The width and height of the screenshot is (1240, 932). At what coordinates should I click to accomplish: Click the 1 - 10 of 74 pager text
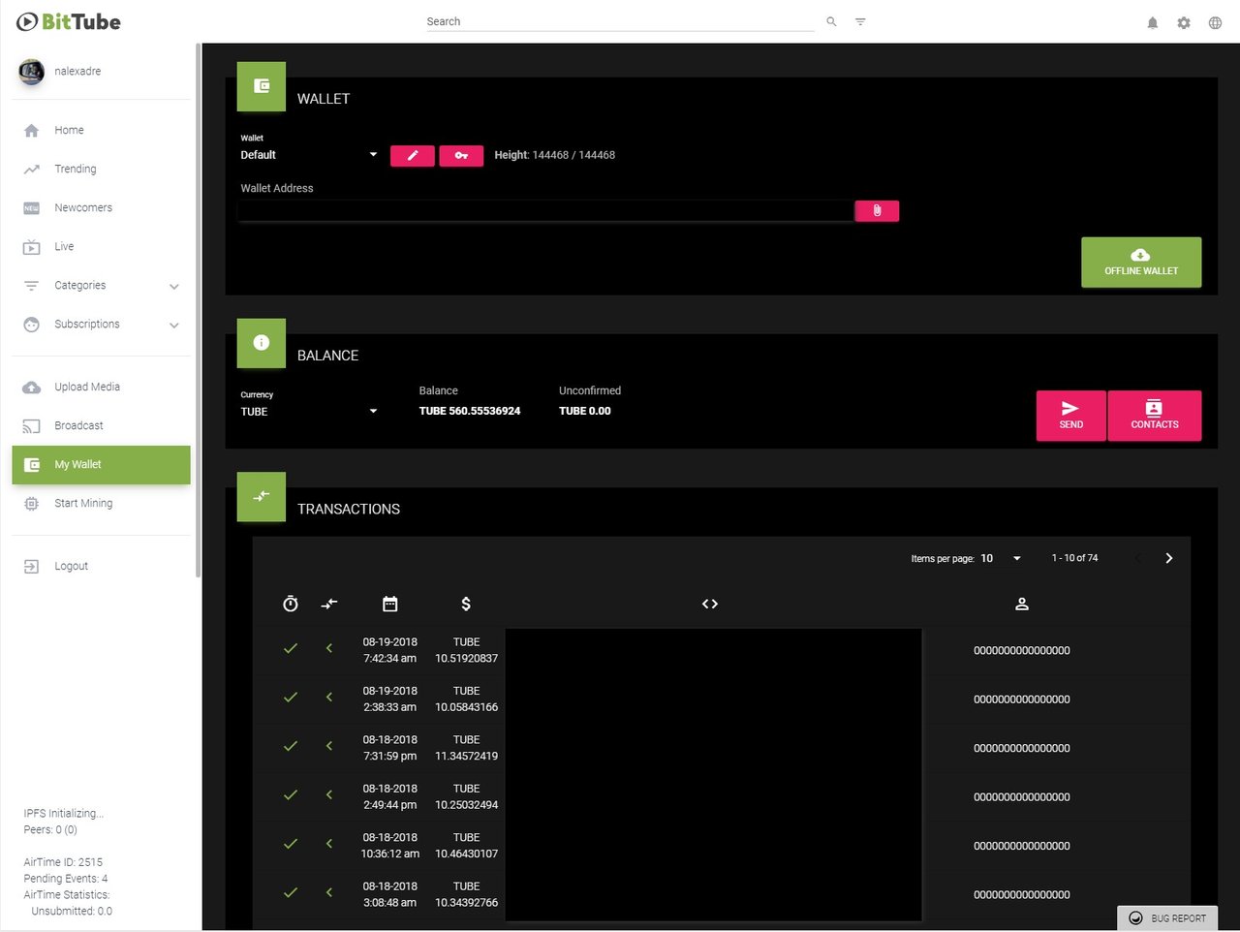point(1074,558)
